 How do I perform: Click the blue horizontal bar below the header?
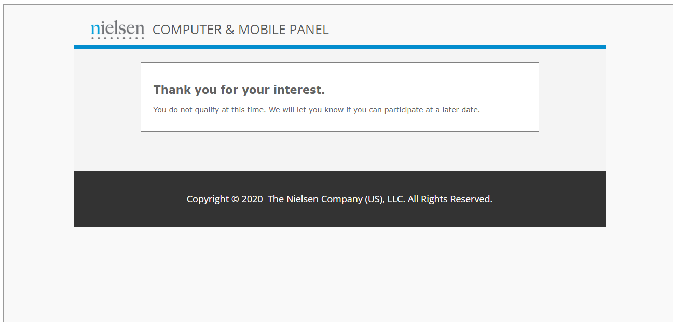point(340,47)
